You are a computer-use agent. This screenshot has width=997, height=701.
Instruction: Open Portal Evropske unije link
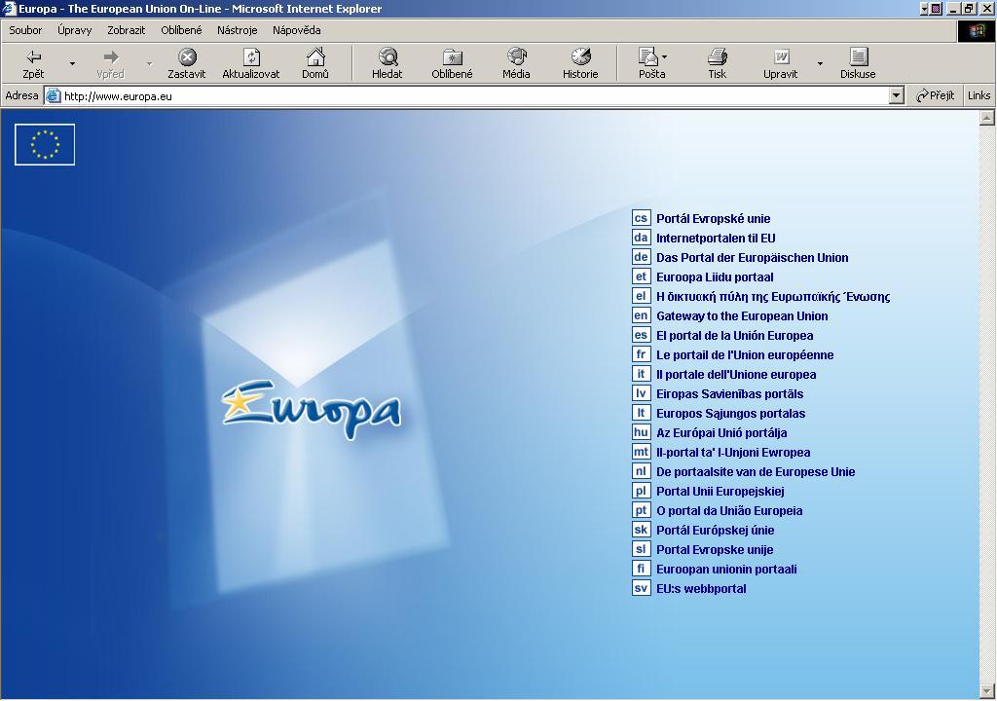(715, 550)
